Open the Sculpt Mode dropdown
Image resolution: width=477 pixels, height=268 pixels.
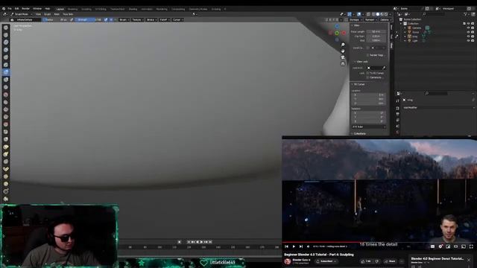[22, 14]
